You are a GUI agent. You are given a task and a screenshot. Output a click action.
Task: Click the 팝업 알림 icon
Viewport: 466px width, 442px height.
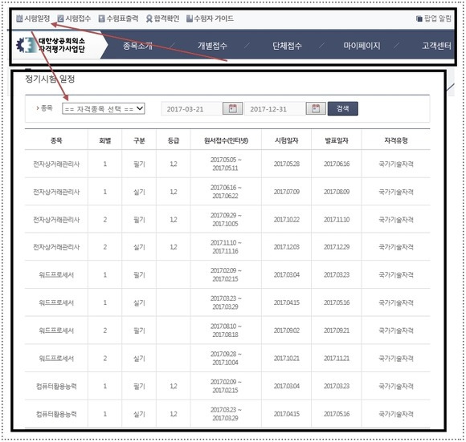[x=419, y=18]
